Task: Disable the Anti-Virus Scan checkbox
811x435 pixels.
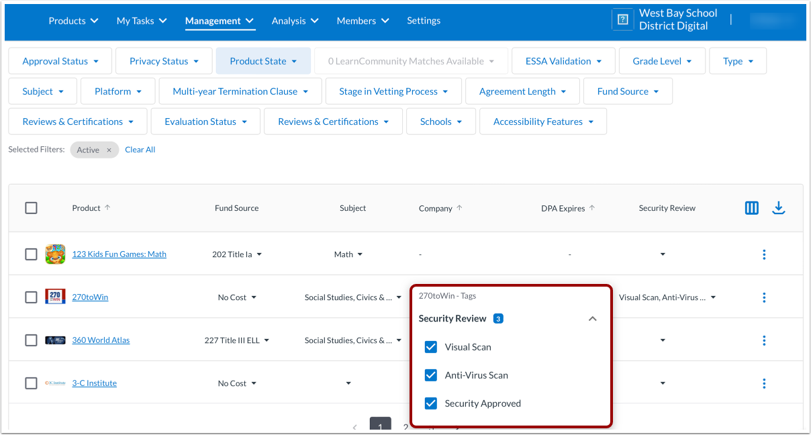Action: [x=430, y=375]
